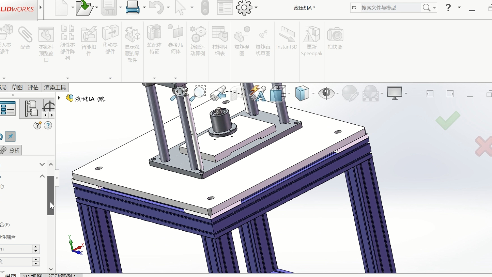Open dropdown arrow next to New
The image size is (492, 277).
point(72,8)
